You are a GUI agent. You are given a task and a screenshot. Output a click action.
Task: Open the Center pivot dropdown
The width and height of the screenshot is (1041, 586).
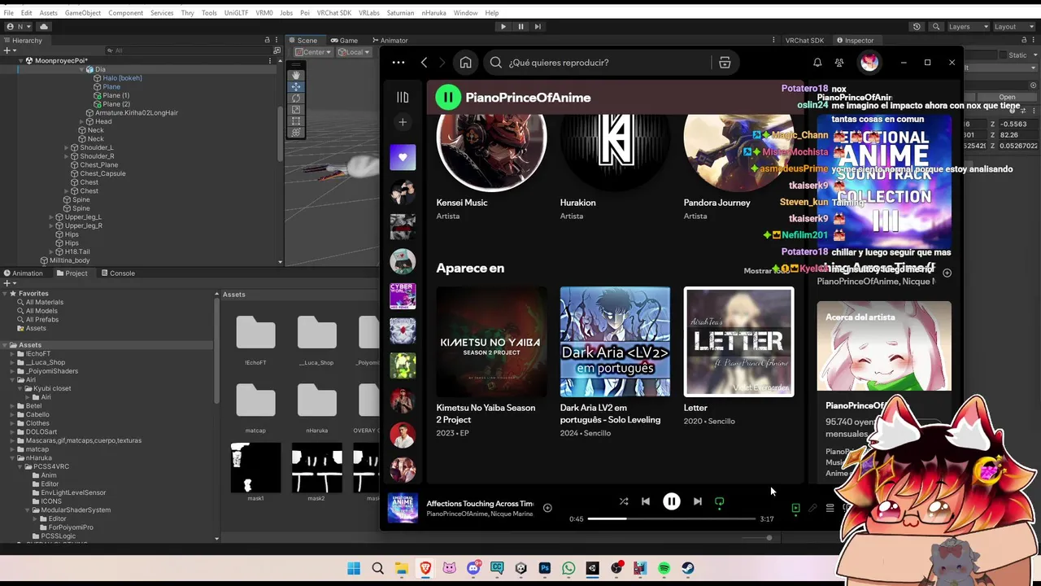[x=313, y=52]
